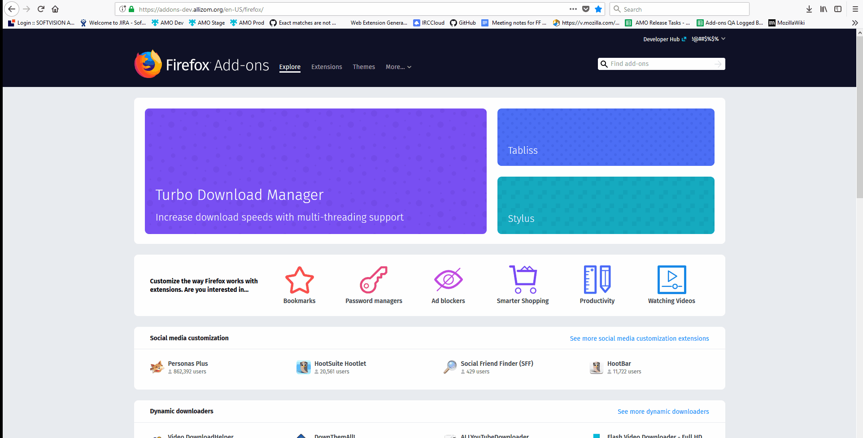Open Meeting notes for FF bookmark
Image resolution: width=863 pixels, height=438 pixels.
pos(514,23)
